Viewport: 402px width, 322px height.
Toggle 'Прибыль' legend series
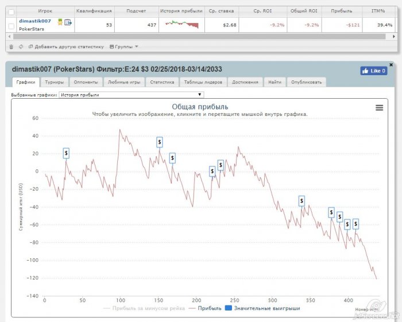click(x=205, y=308)
